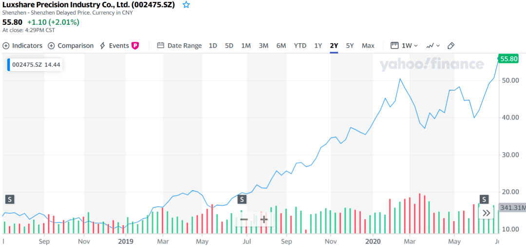The width and height of the screenshot is (526, 248).
Task: Add stock to watchlist with star icon
Action: click(x=186, y=5)
